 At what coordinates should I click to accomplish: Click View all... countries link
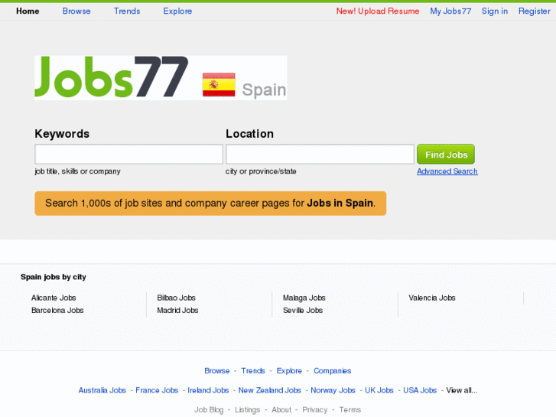[462, 390]
